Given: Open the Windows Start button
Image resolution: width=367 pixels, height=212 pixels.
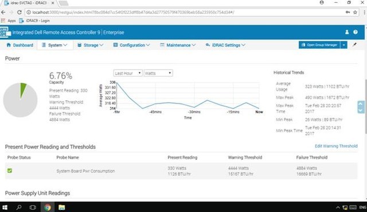Looking at the screenshot, I should (x=5, y=207).
